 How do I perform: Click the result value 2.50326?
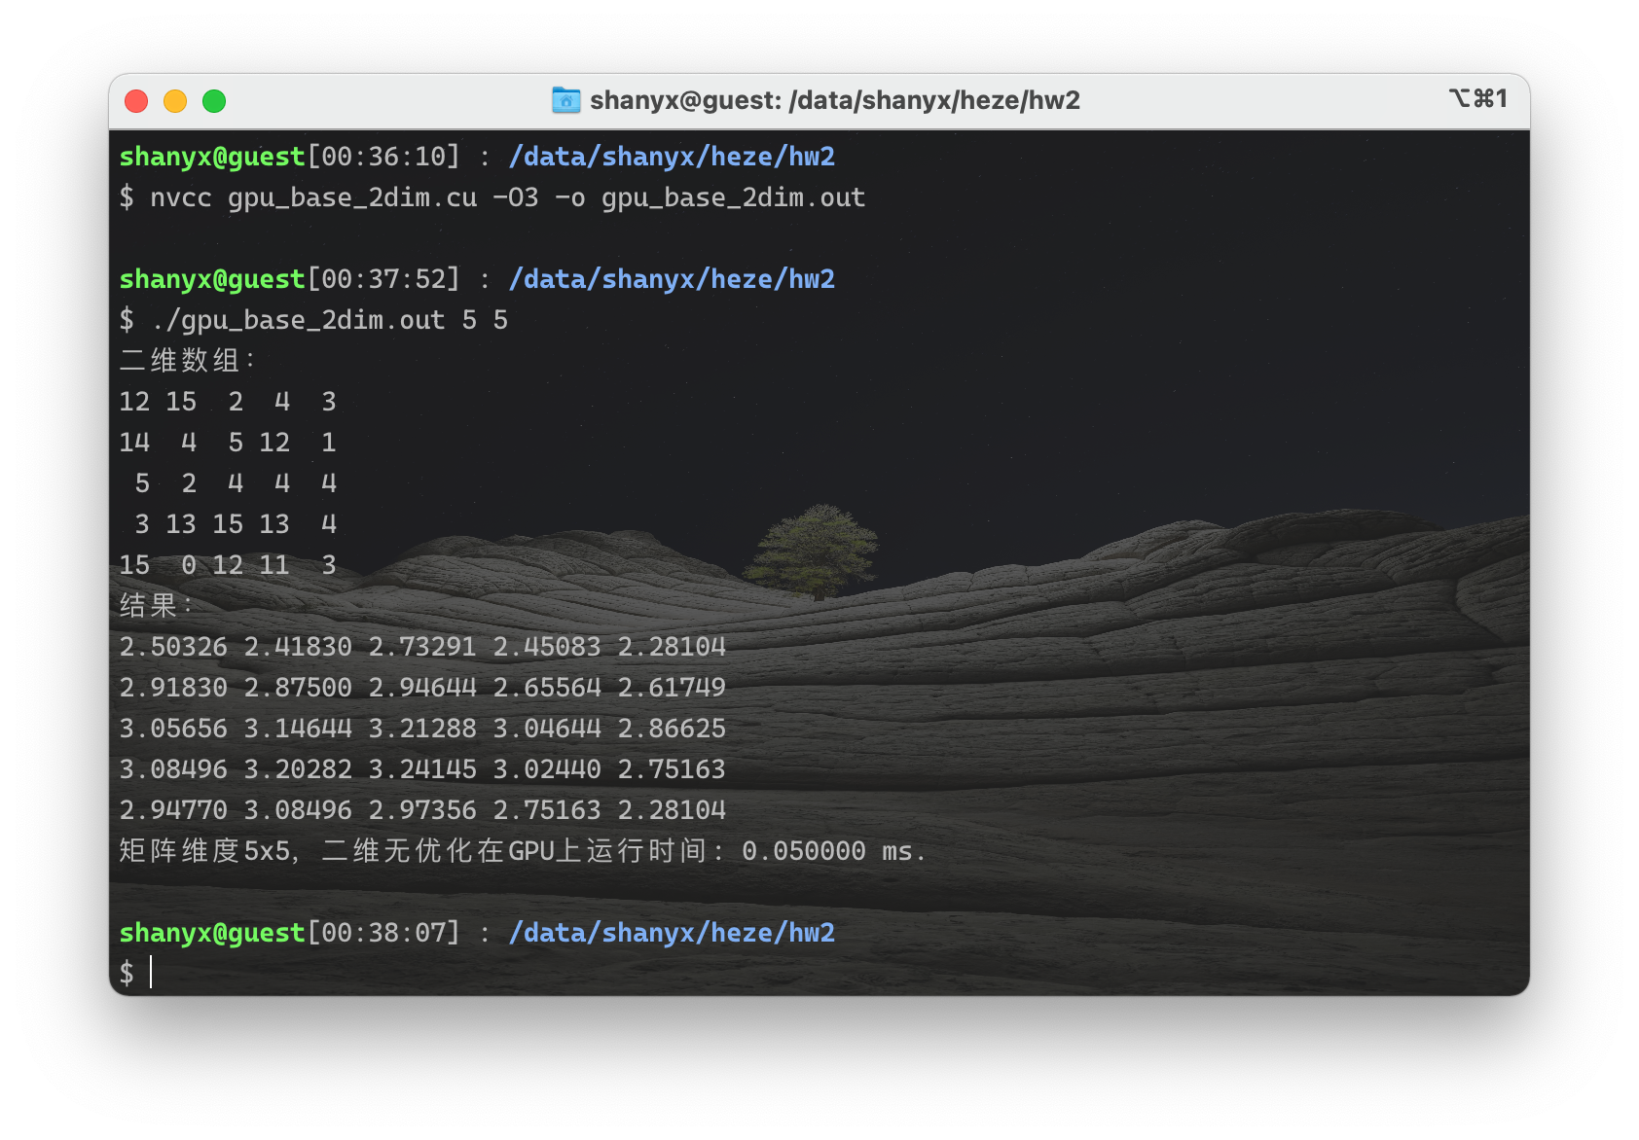(173, 647)
